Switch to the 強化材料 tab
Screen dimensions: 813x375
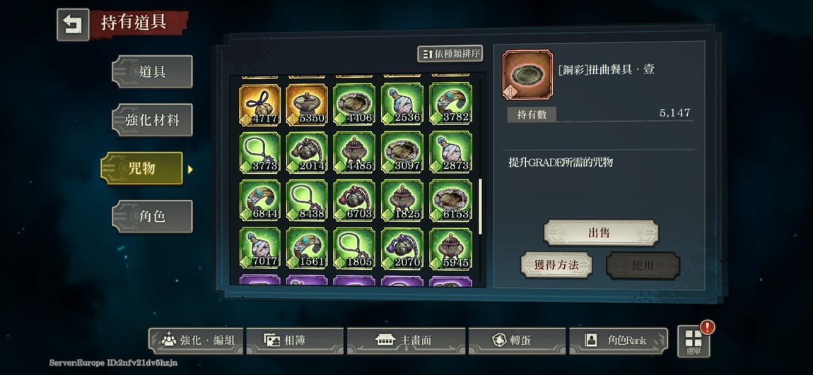point(152,119)
